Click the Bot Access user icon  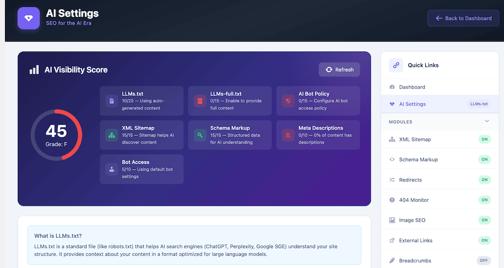[112, 169]
